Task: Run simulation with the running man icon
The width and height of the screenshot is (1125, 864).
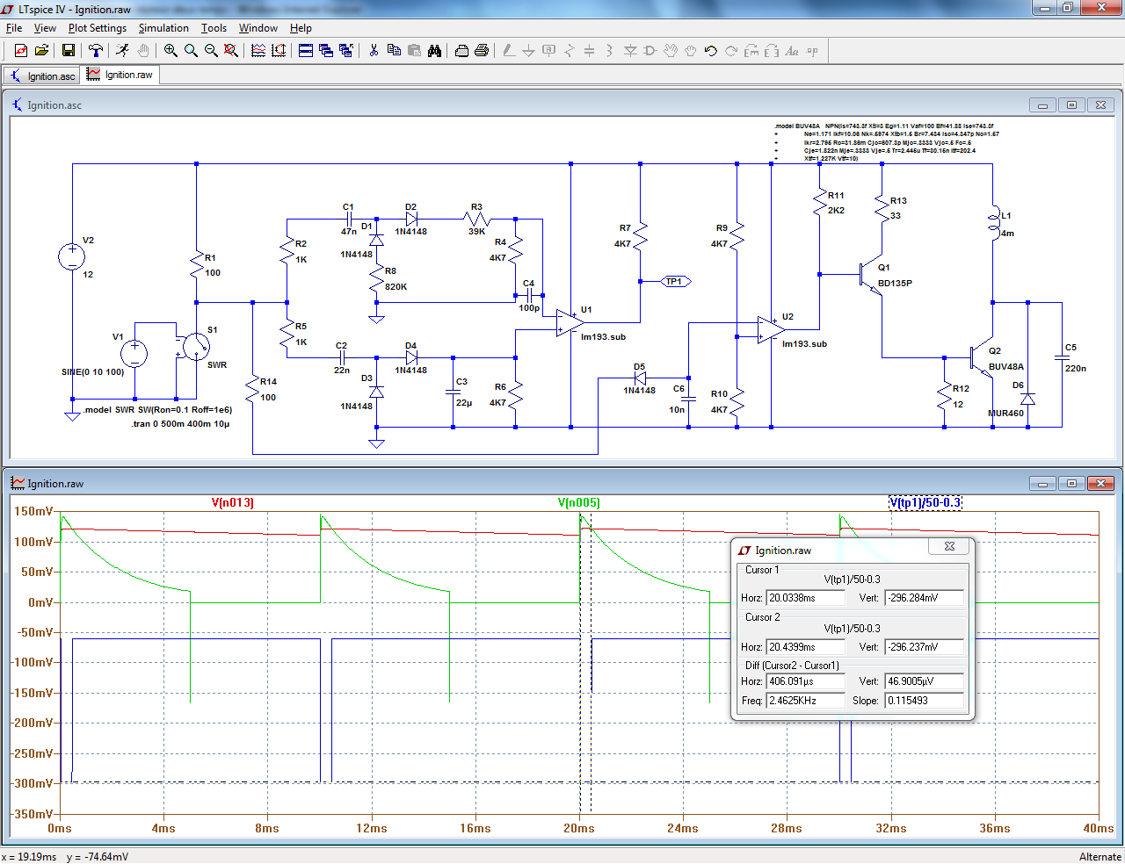Action: click(x=122, y=51)
